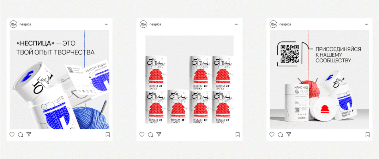Open more options on the middle post
This screenshot has width=379, height=159.
237,24
